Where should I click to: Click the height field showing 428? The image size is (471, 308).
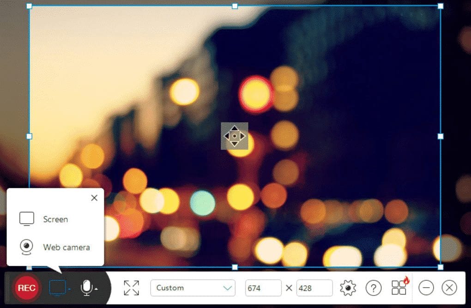click(314, 288)
